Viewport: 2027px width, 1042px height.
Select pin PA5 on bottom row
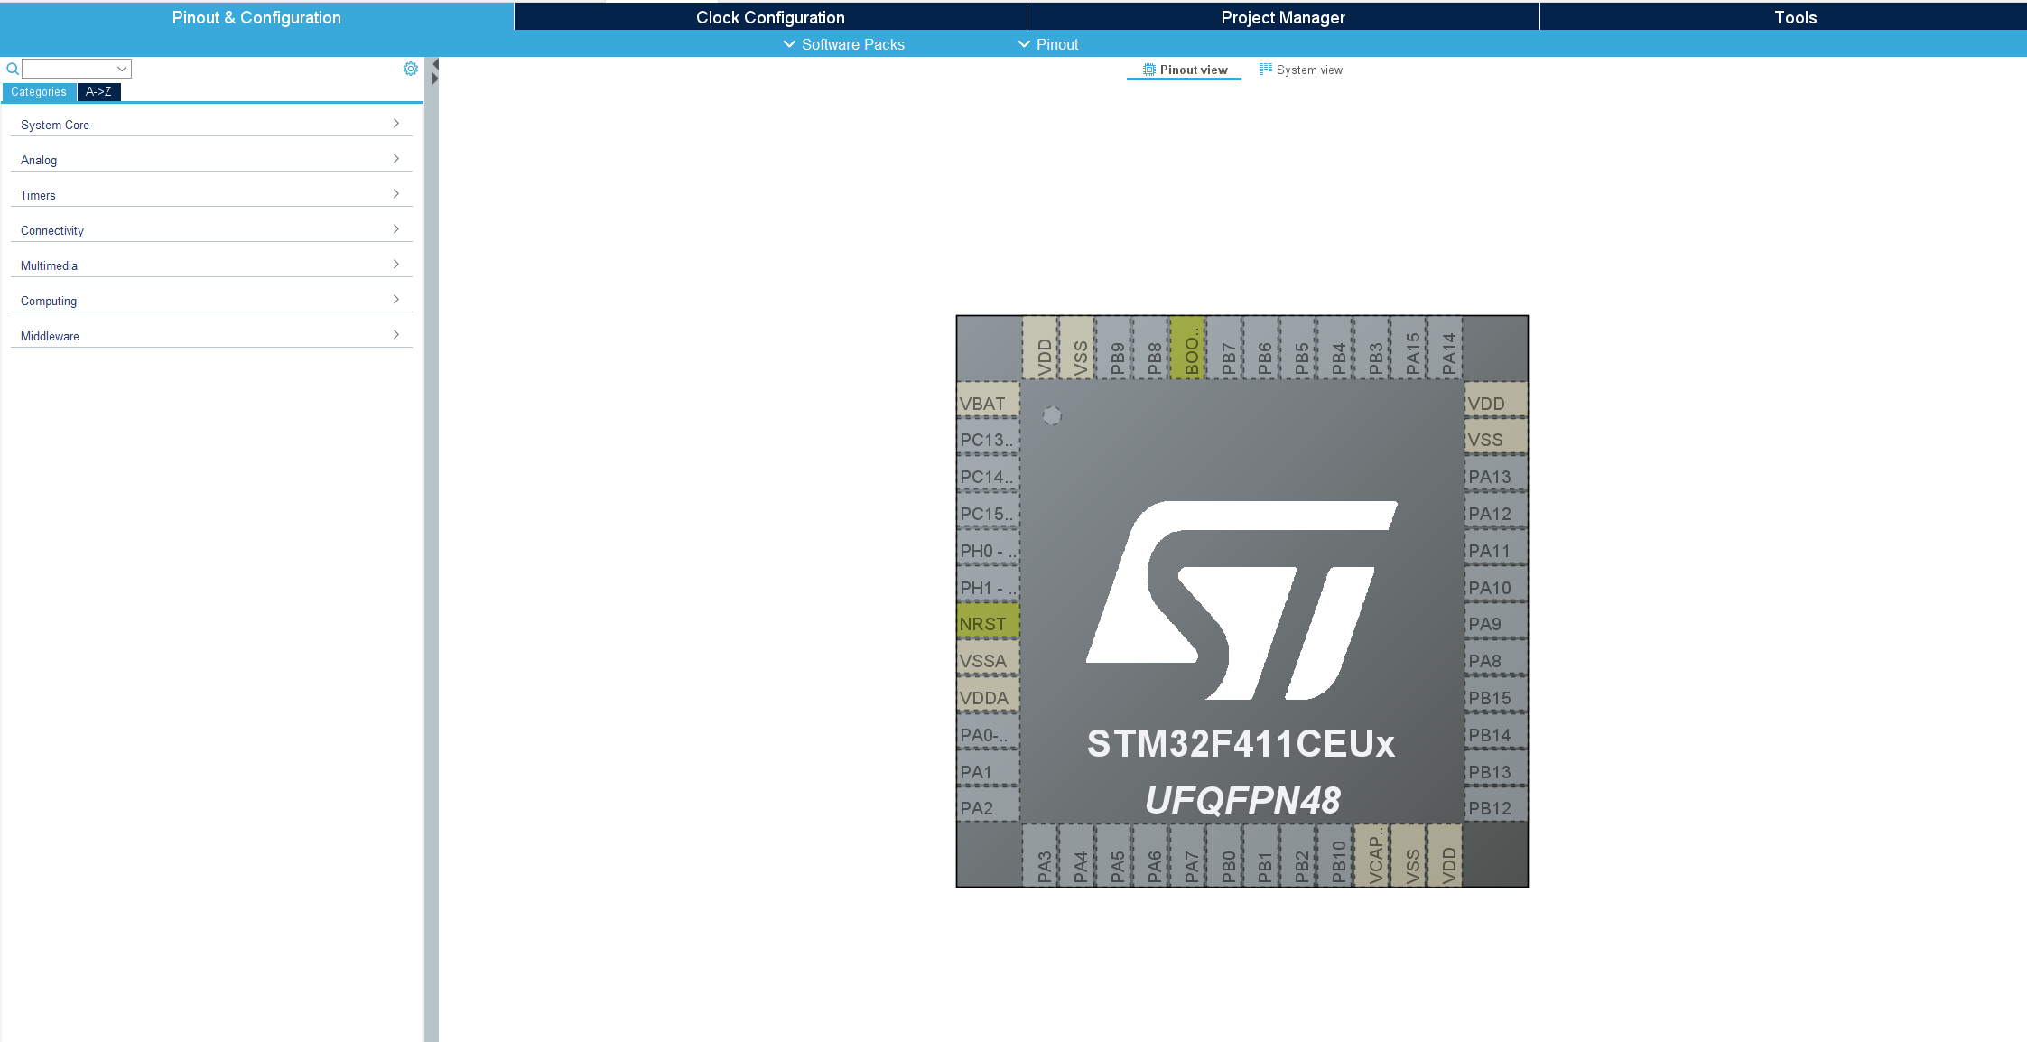point(1114,855)
